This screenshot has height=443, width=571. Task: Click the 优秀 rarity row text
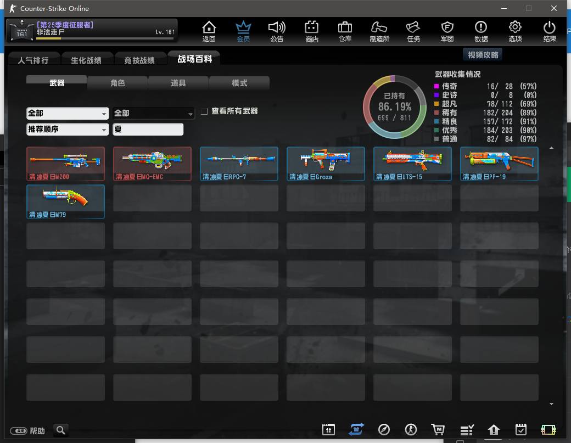pyautogui.click(x=449, y=130)
